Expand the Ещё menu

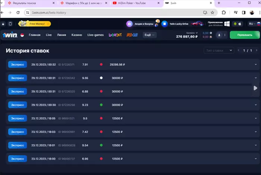point(150,35)
